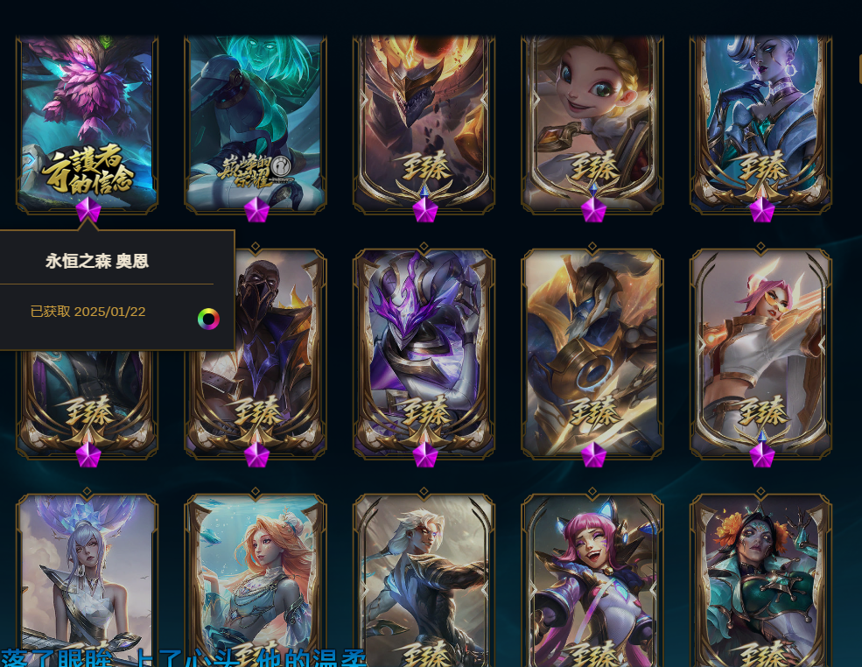Click the gem under the pink-haired visor woman card
Screen dimensions: 862x667
coord(762,455)
